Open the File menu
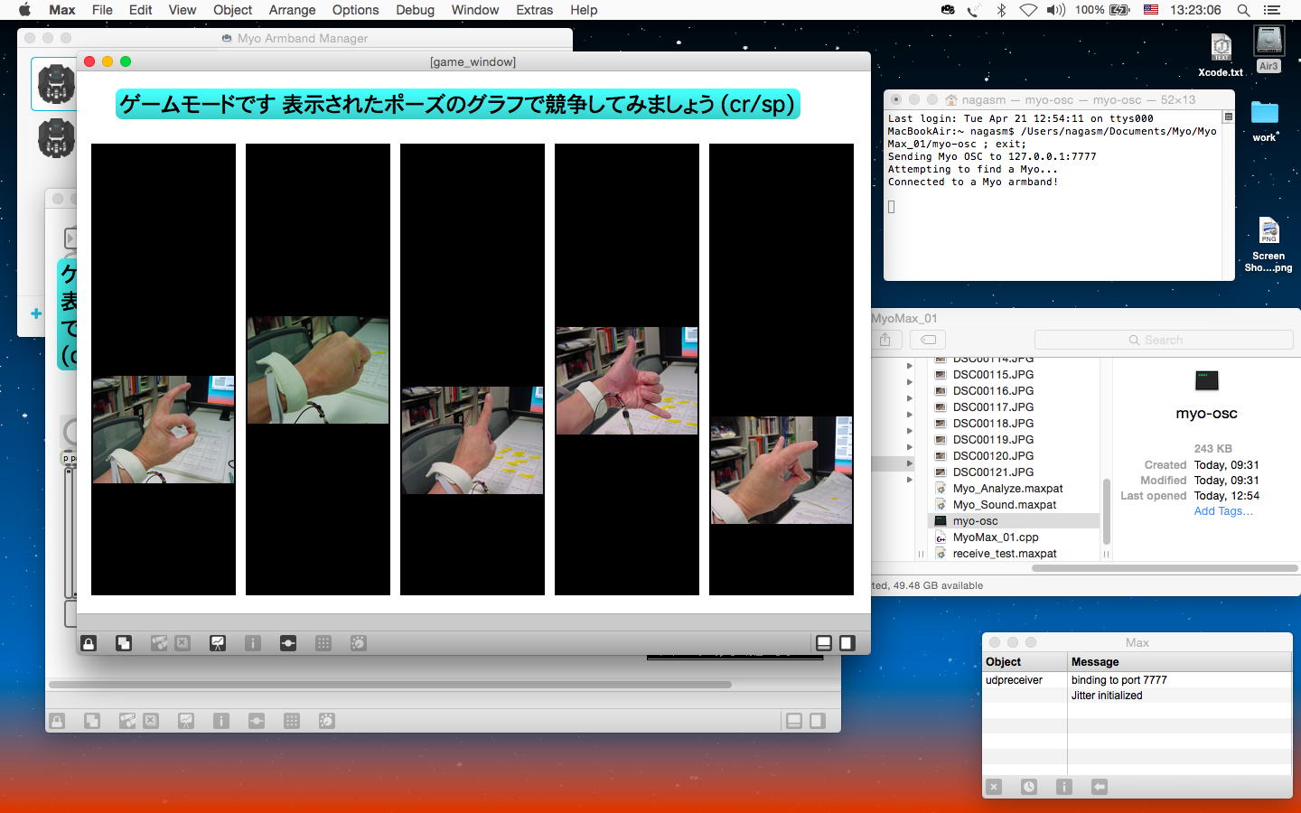Screen dimensions: 1301x813 (102, 10)
